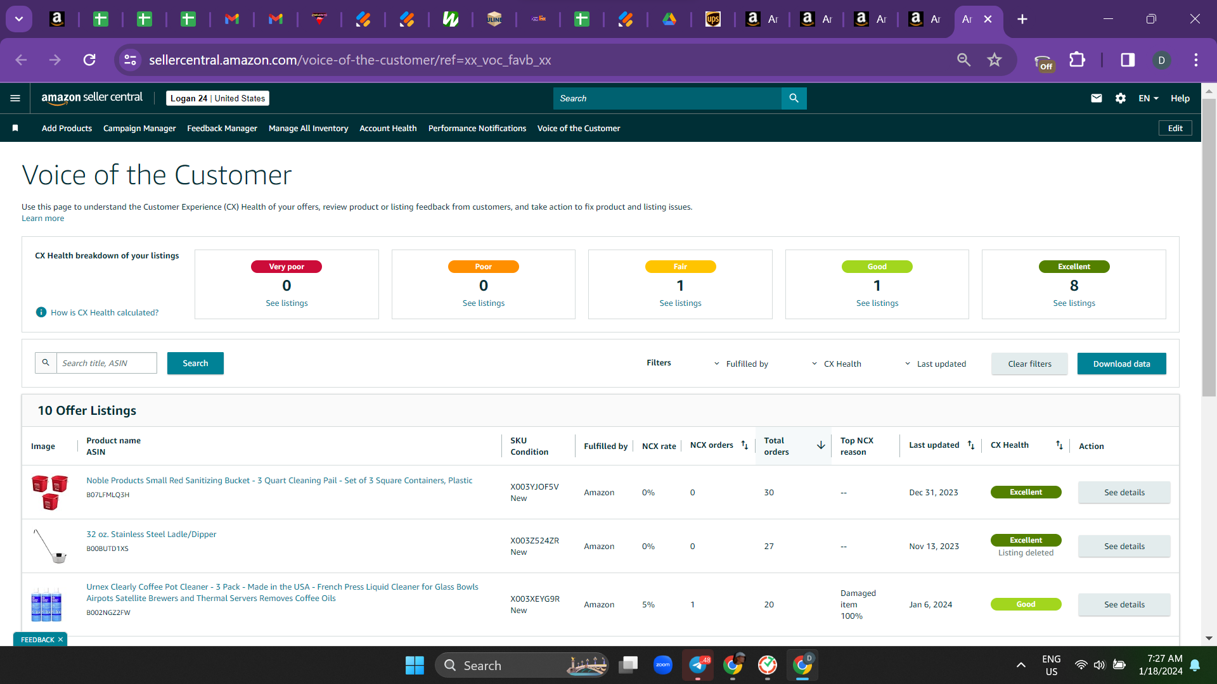Open Help in the header
This screenshot has width=1217, height=684.
[x=1180, y=98]
